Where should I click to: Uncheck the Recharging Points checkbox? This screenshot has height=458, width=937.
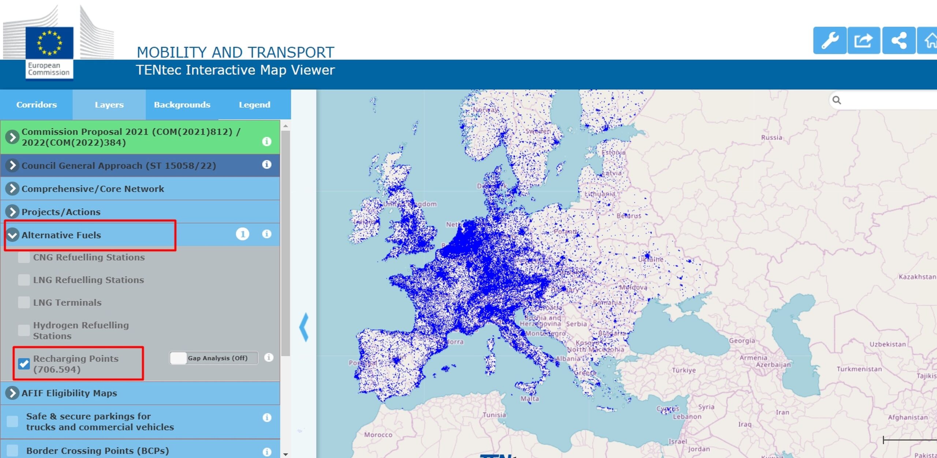pyautogui.click(x=24, y=364)
